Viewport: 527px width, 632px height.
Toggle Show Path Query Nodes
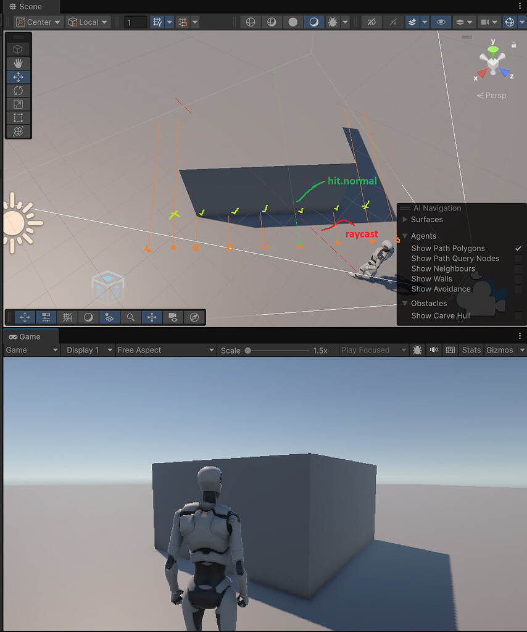click(519, 258)
